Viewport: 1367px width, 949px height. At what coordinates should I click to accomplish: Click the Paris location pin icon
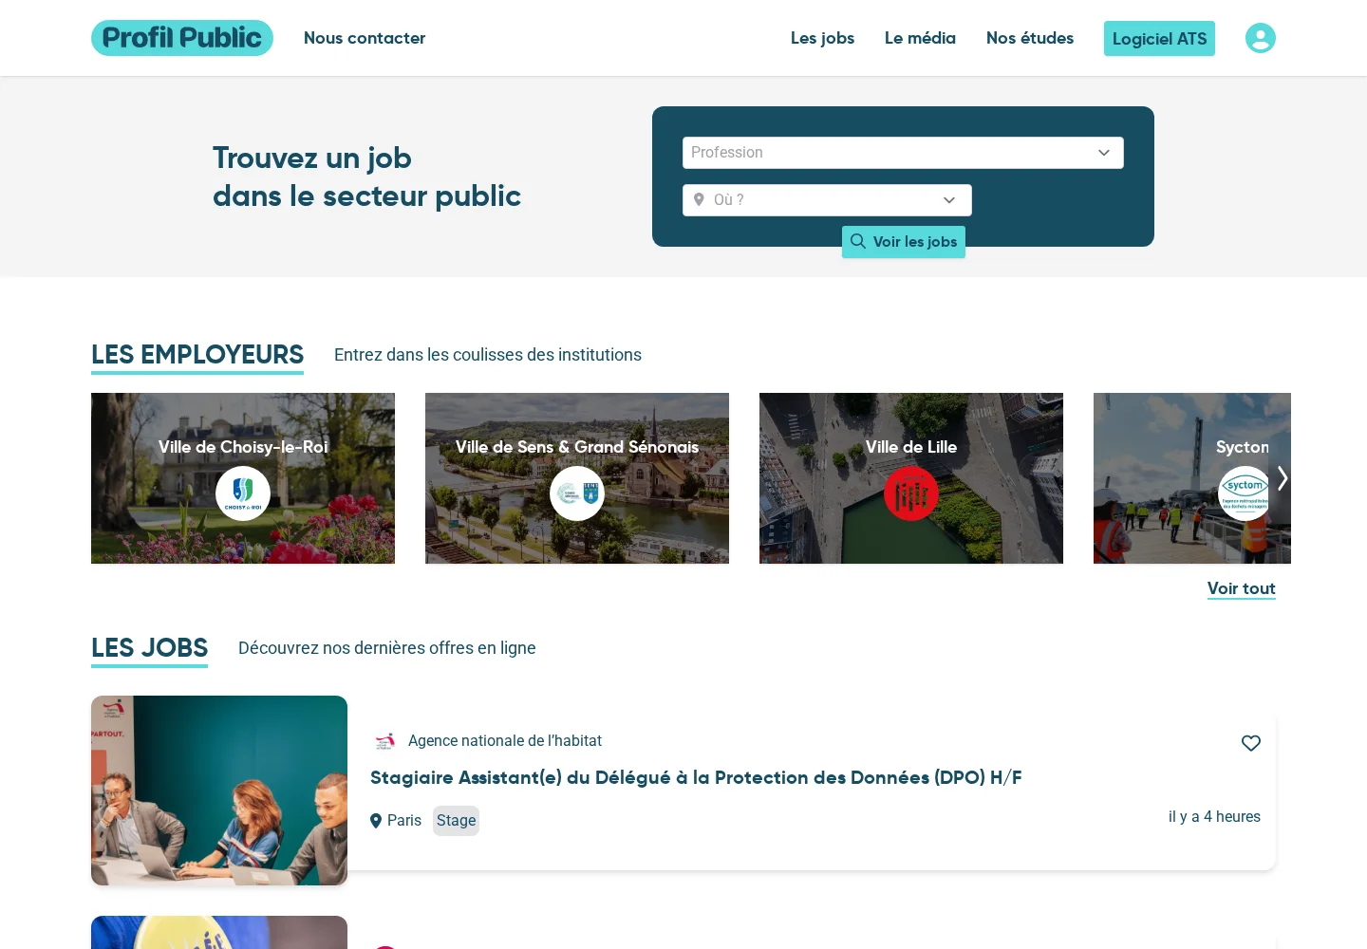pyautogui.click(x=376, y=821)
